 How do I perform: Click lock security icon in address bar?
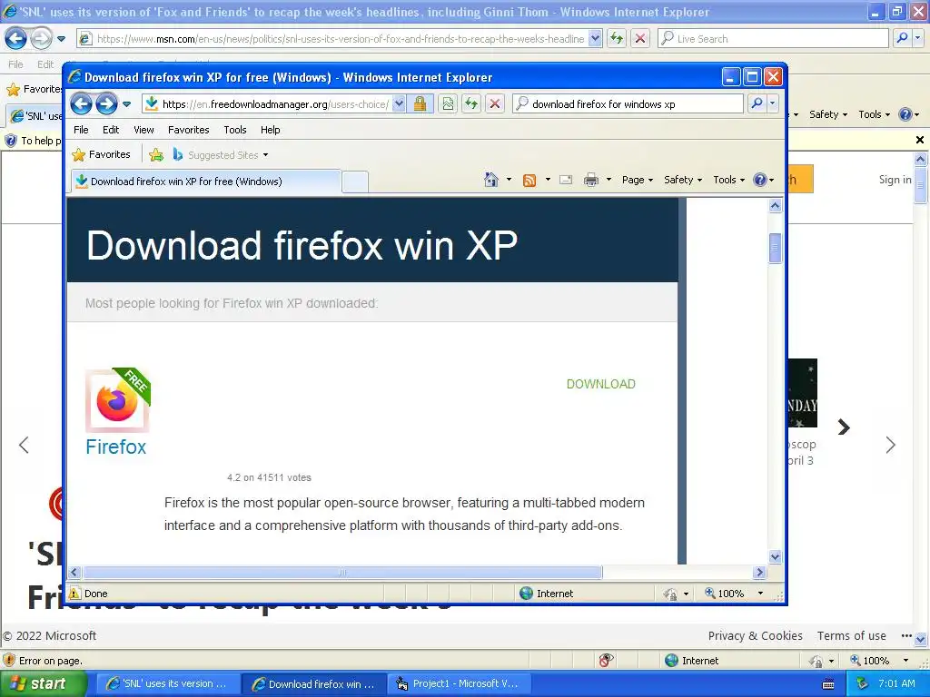pyautogui.click(x=420, y=104)
